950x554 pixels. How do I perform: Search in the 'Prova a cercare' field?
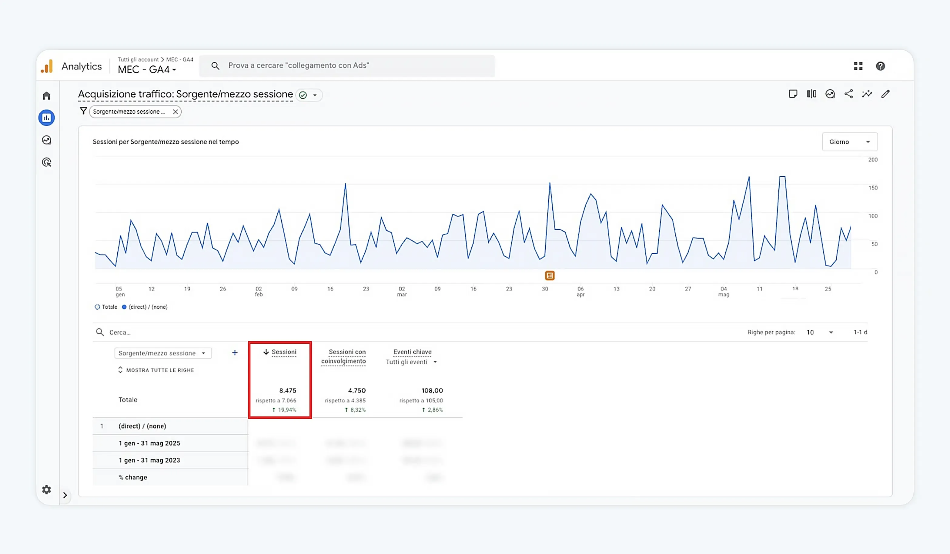[x=347, y=66]
